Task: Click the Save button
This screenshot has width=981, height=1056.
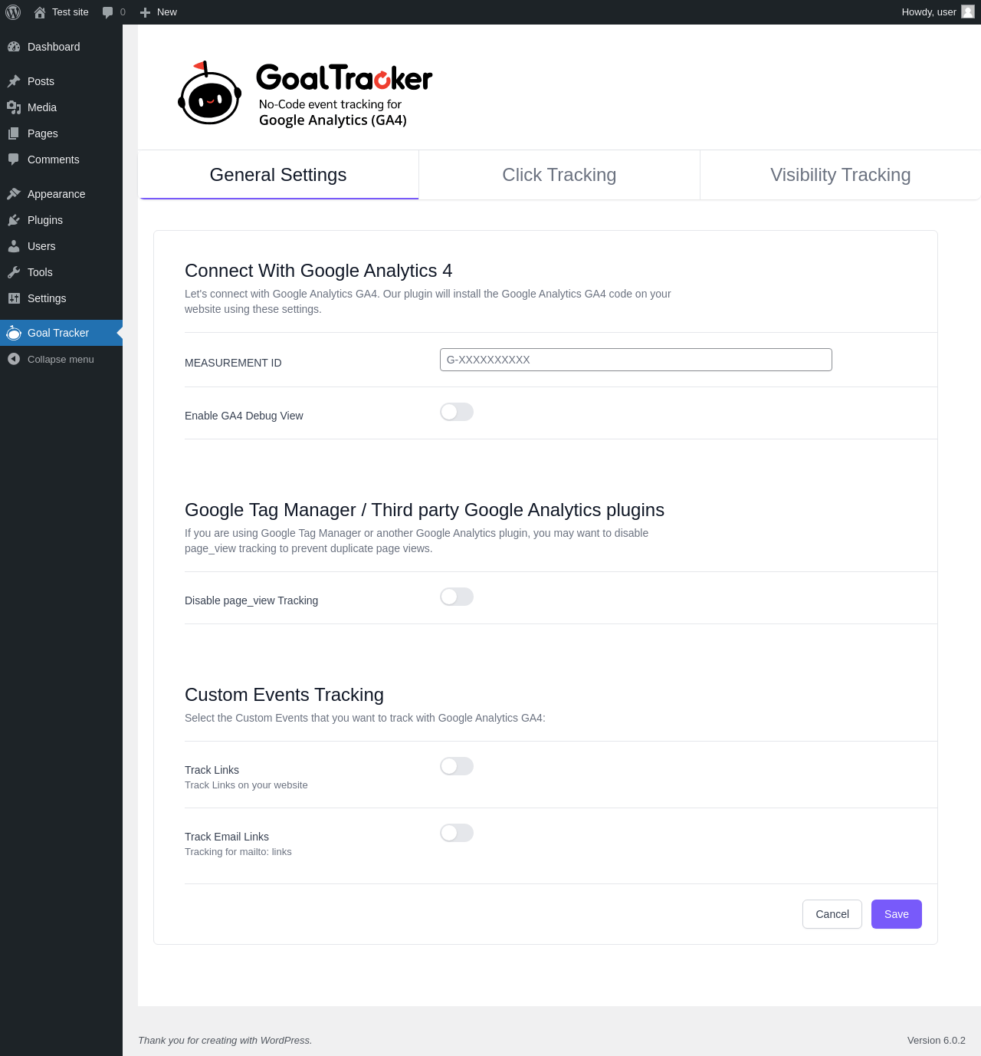Action: click(896, 914)
